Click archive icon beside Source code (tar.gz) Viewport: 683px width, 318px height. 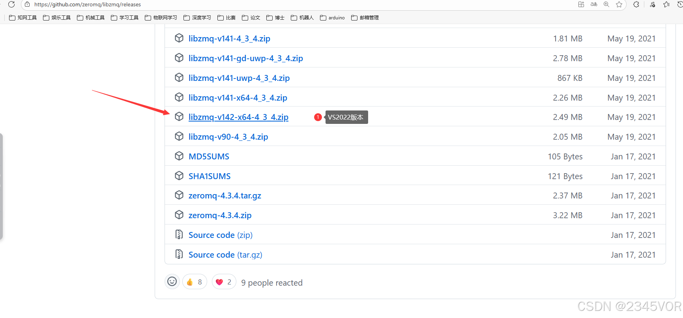179,254
